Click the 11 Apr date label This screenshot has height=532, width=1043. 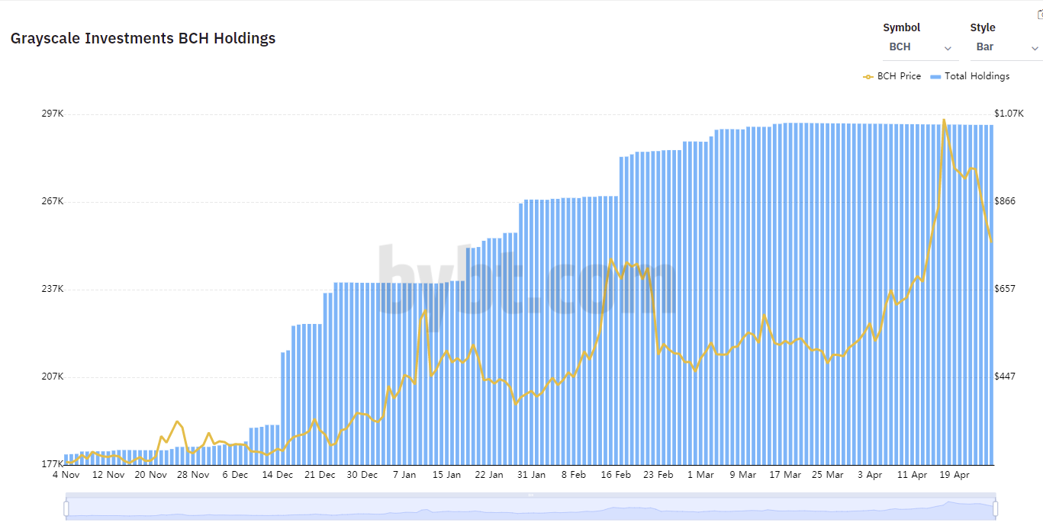[913, 475]
